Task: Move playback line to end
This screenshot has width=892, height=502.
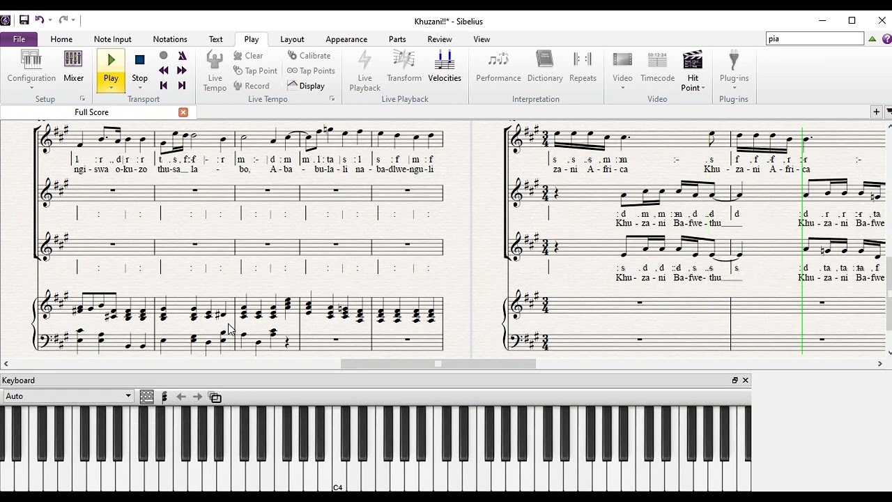Action: (x=182, y=86)
